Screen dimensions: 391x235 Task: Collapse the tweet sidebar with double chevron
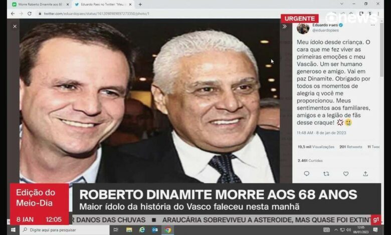click(285, 26)
